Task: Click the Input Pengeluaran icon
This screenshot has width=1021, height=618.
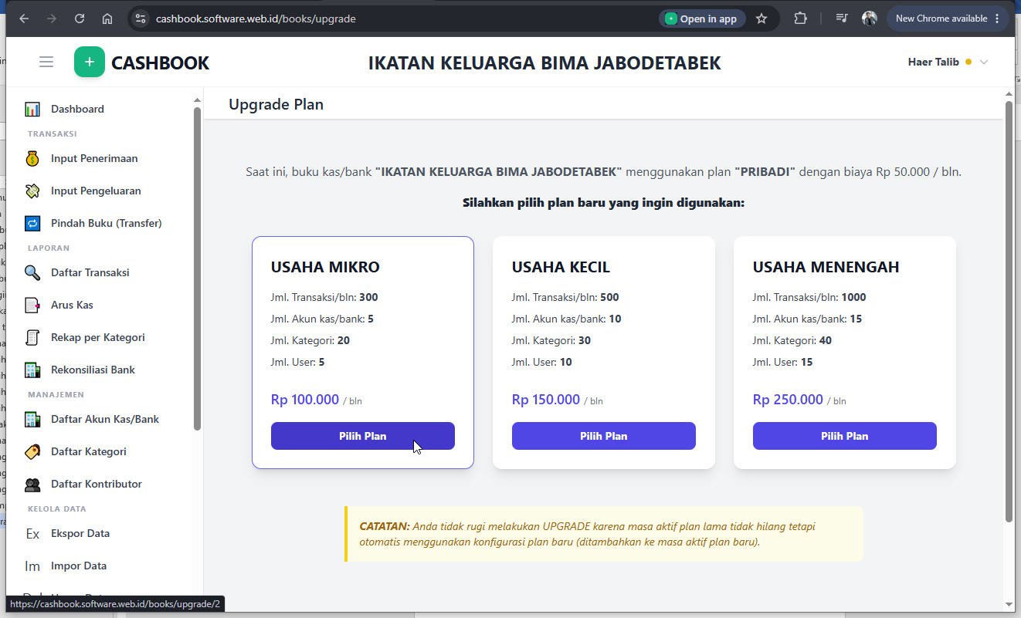Action: pos(32,191)
